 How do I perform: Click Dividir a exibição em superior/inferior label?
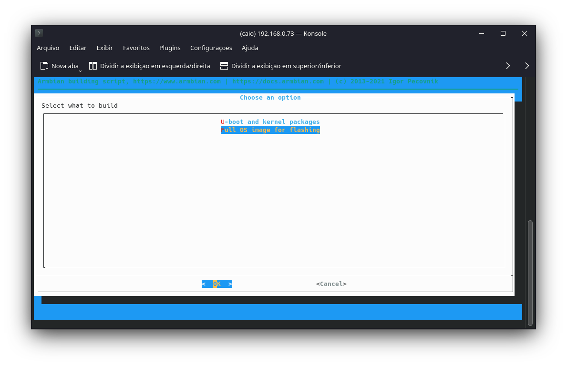click(x=286, y=66)
